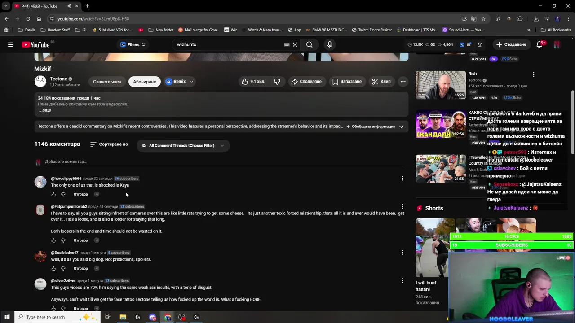Start voice search with microphone icon
Screen dimensions: 575x323
pos(330,44)
